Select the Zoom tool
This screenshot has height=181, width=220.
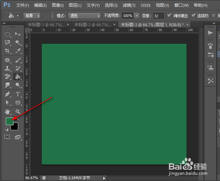pyautogui.click(x=18, y=112)
